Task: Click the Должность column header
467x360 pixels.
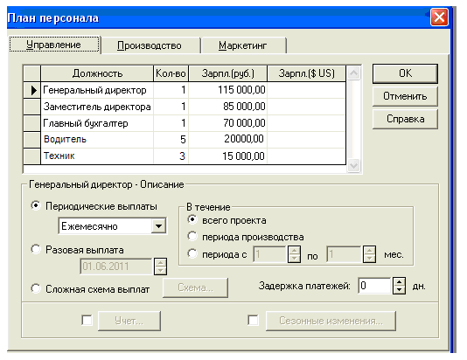Action: [97, 73]
